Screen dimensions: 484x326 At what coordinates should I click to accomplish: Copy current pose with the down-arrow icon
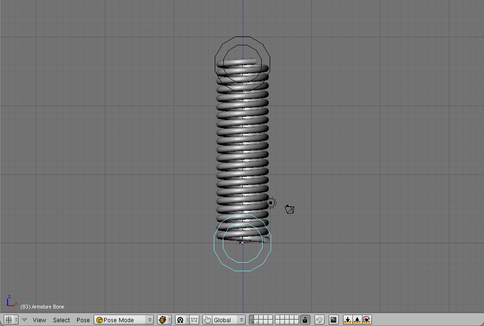tap(348, 320)
